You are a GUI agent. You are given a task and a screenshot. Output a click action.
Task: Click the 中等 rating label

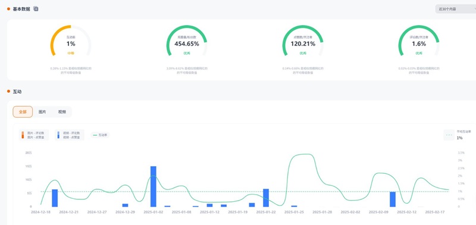pos(71,53)
